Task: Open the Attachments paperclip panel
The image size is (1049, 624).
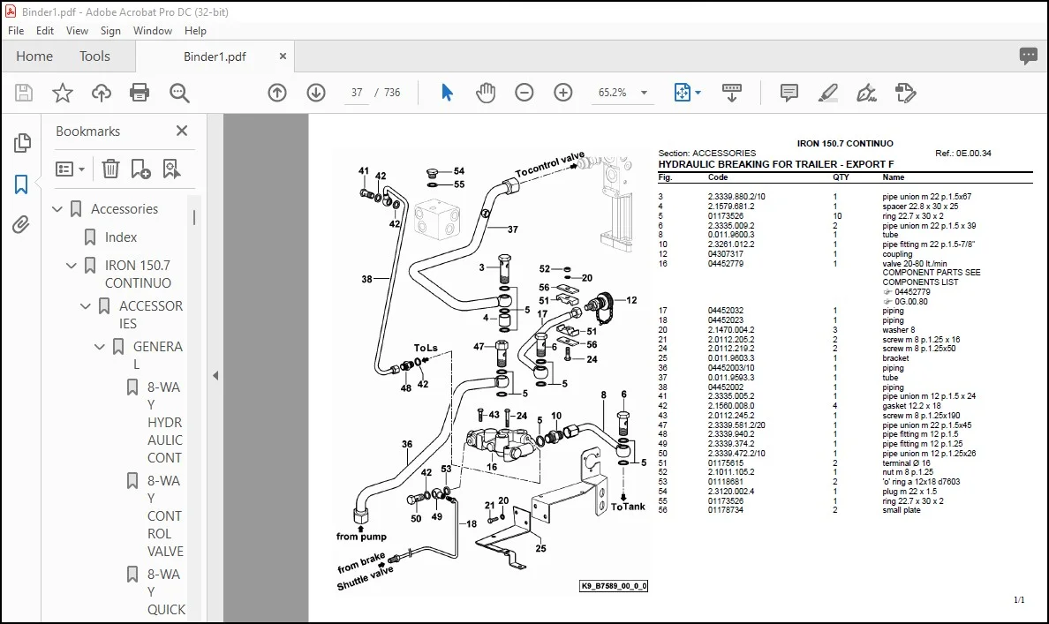Action: click(21, 225)
